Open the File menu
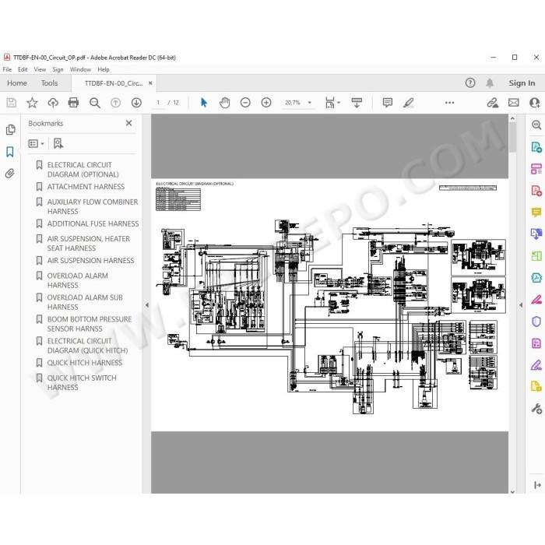This screenshot has height=545, width=545. click(x=7, y=69)
